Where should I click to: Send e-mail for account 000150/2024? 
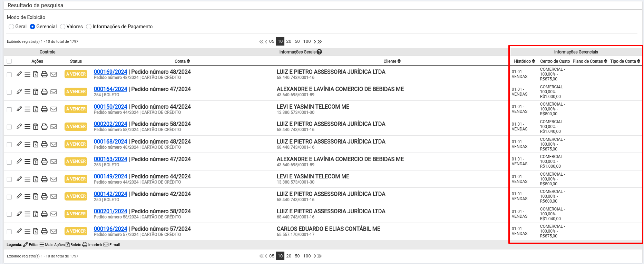pos(53,109)
